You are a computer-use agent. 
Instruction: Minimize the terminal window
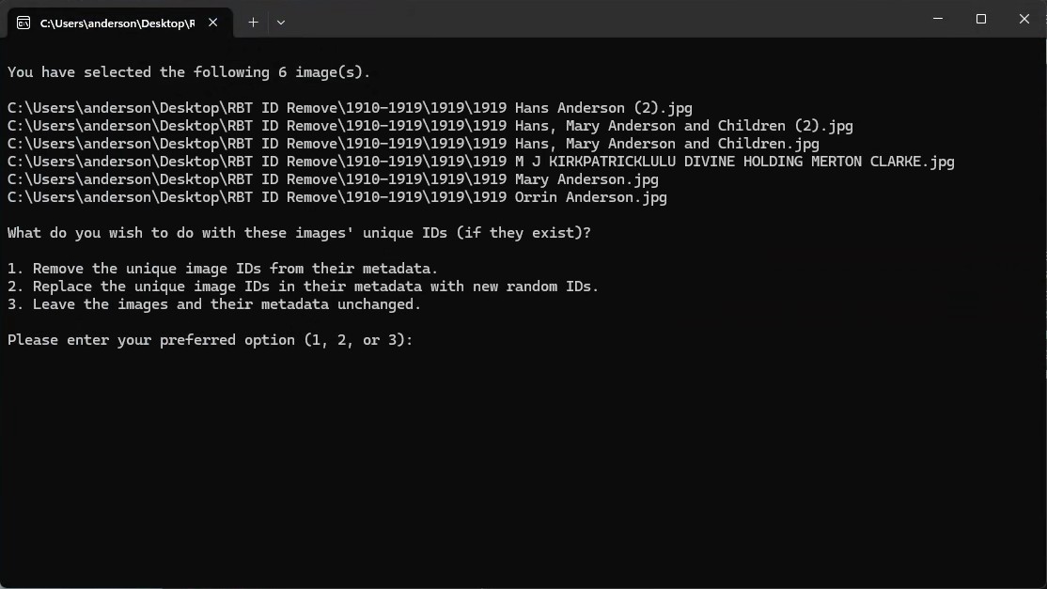[x=938, y=19]
